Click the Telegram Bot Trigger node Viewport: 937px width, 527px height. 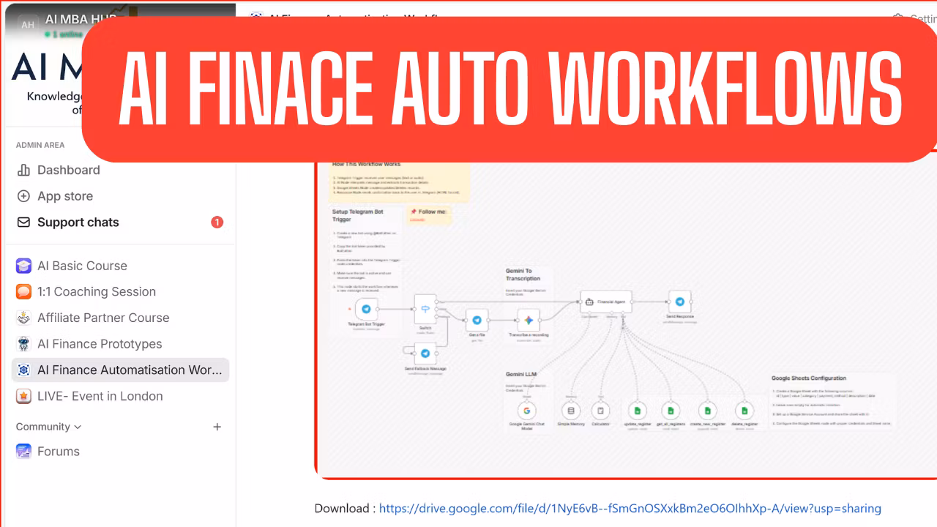pos(366,310)
